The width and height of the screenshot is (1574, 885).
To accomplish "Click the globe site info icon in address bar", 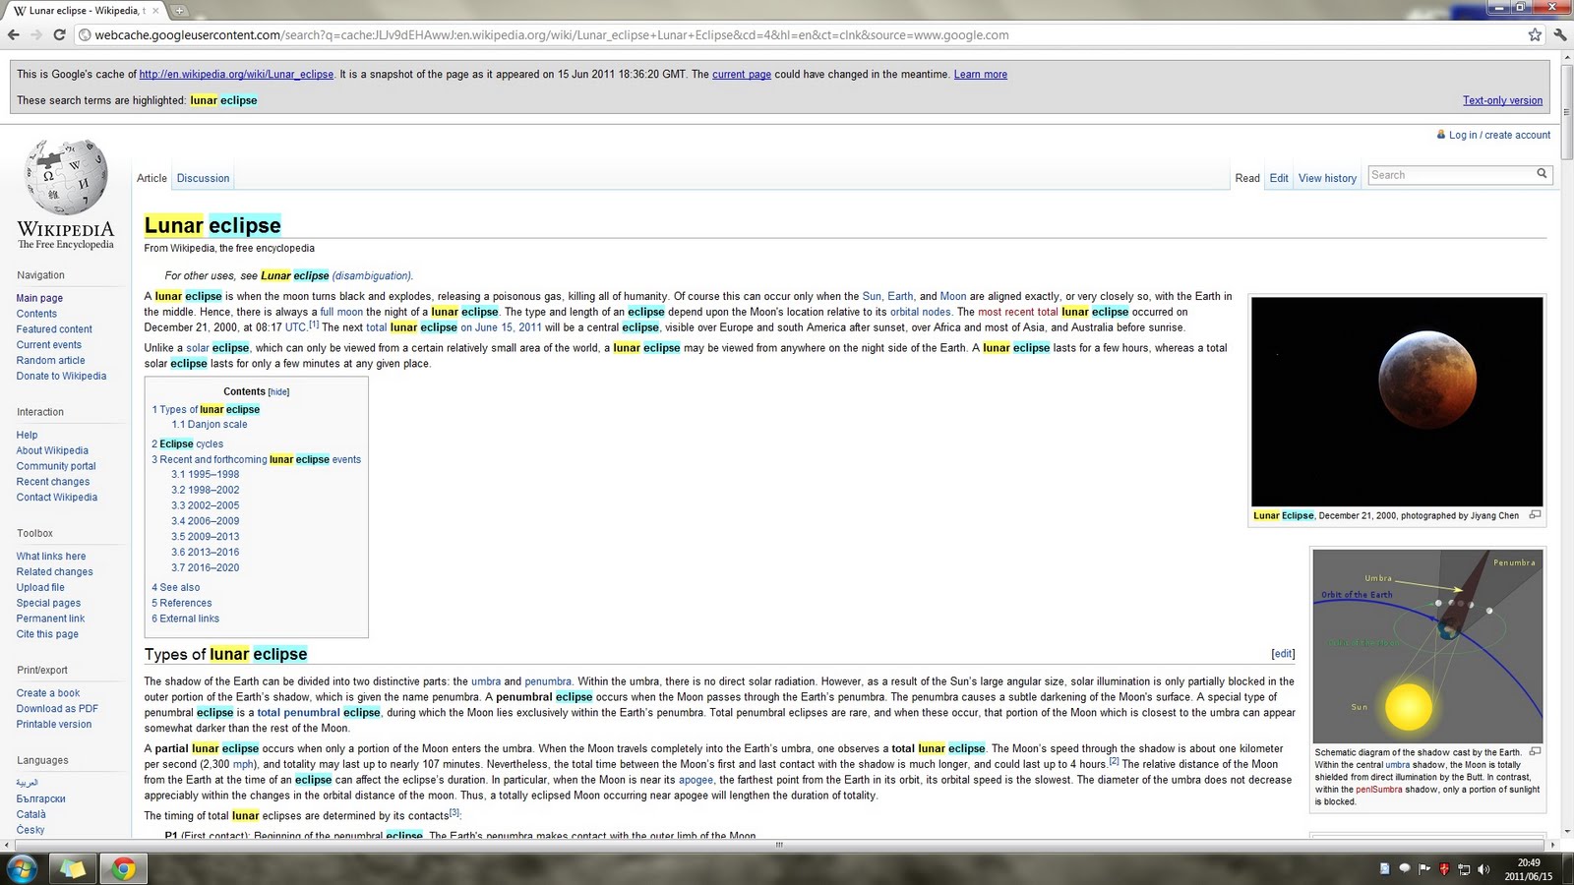I will 86,34.
